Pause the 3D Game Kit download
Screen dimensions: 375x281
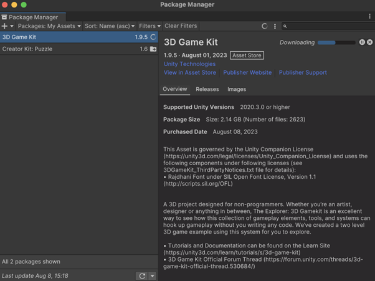coord(362,42)
